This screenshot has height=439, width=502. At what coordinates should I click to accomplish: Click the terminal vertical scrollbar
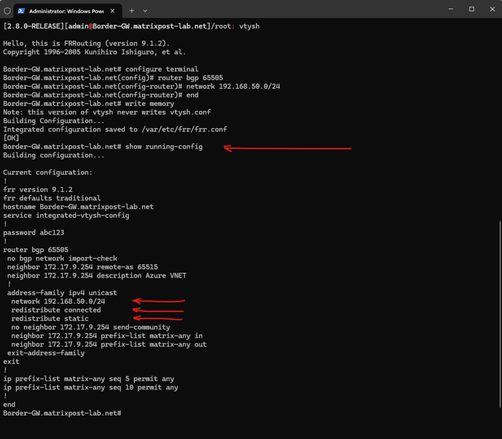(500, 314)
